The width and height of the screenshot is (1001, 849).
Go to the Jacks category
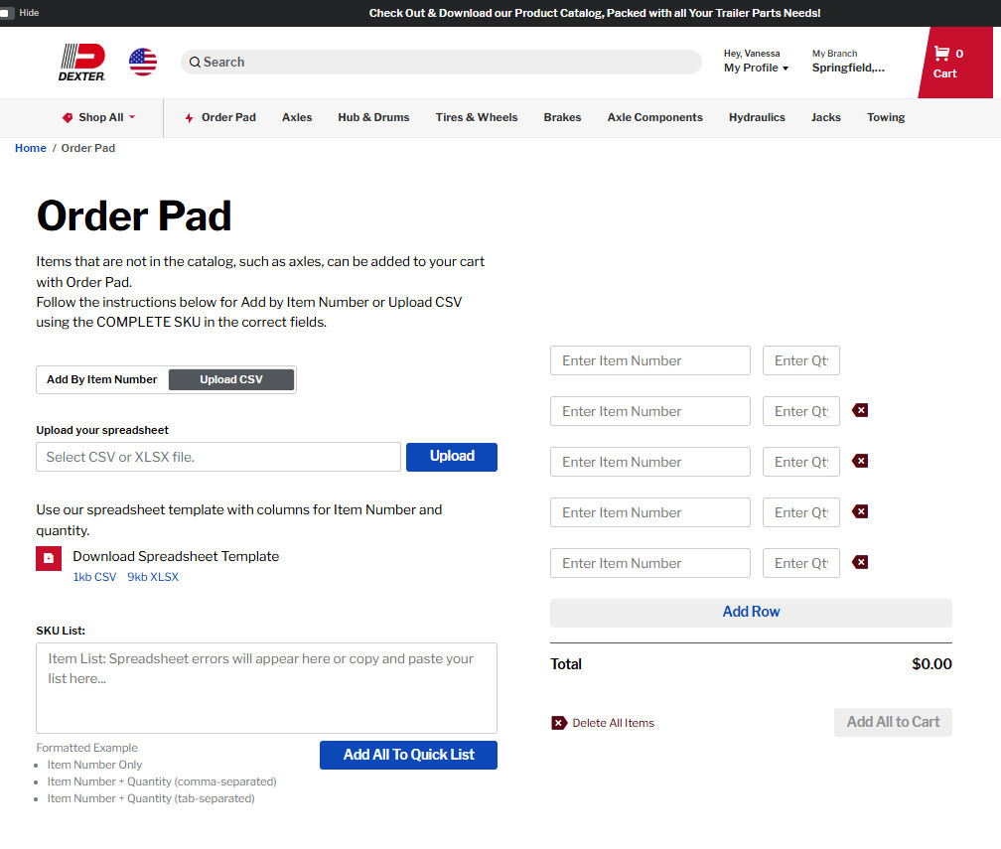(826, 117)
